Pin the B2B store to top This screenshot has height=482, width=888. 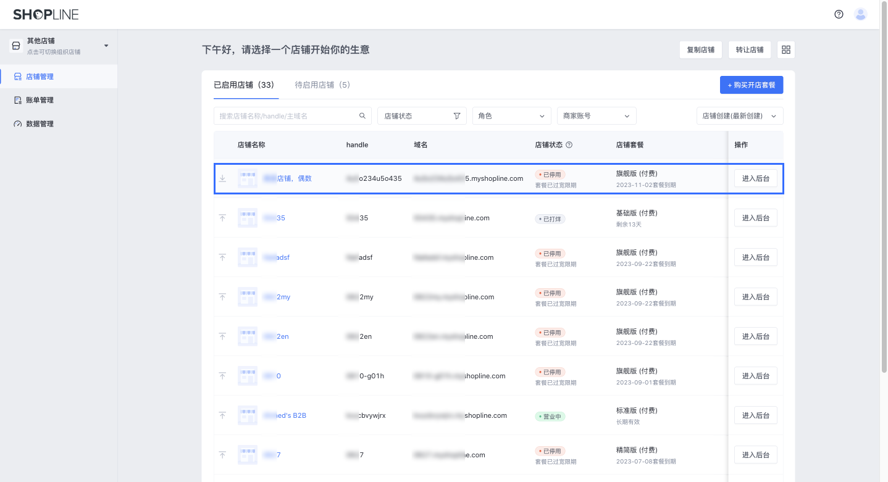[222, 415]
